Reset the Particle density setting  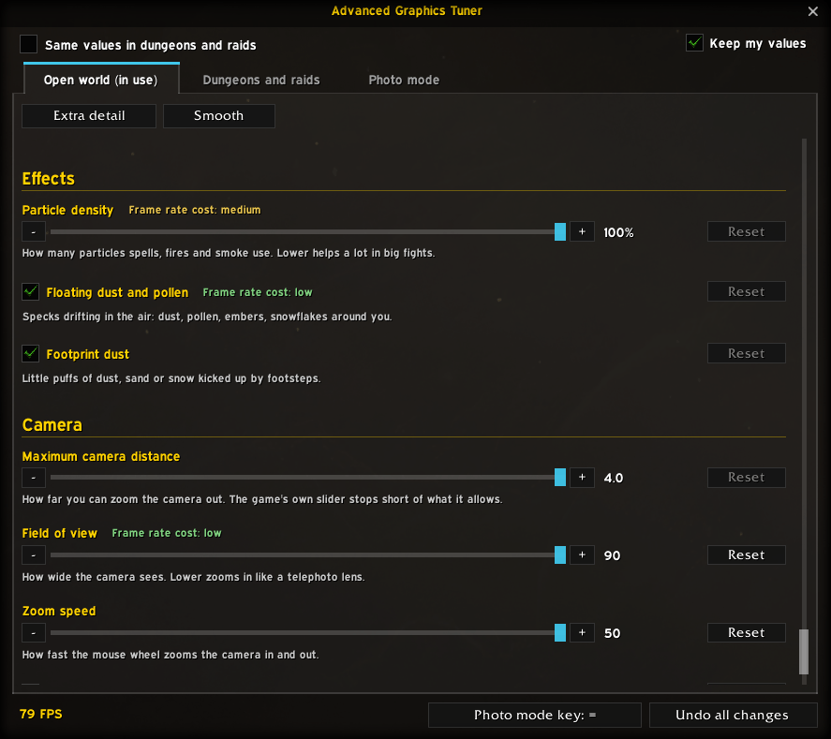[x=746, y=232]
